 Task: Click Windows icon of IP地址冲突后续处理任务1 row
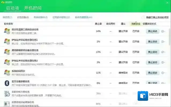pos(7,41)
